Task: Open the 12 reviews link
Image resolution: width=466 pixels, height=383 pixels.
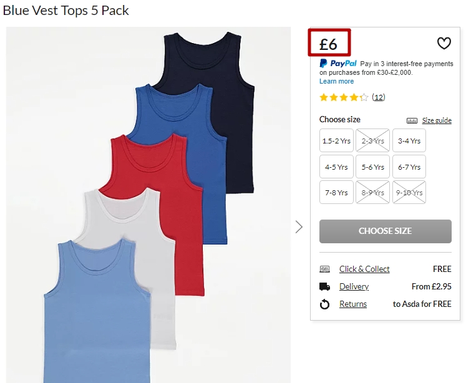Action: pyautogui.click(x=379, y=97)
